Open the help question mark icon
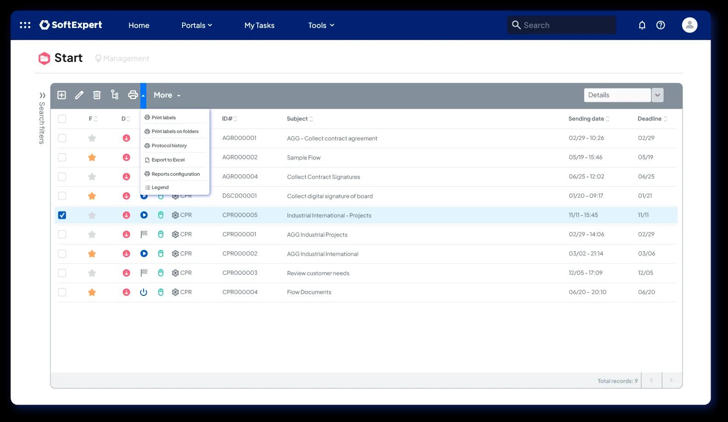The image size is (728, 422). pos(661,25)
